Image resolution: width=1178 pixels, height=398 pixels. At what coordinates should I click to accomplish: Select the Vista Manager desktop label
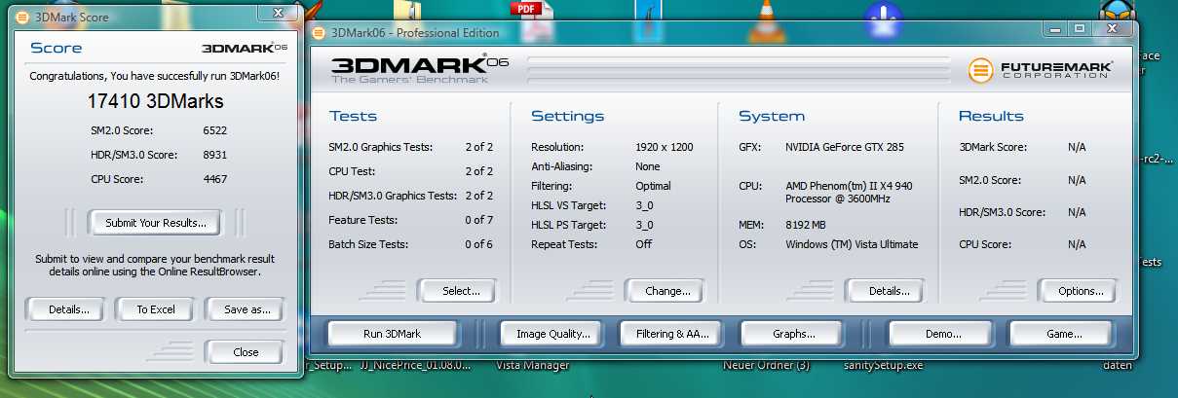532,366
